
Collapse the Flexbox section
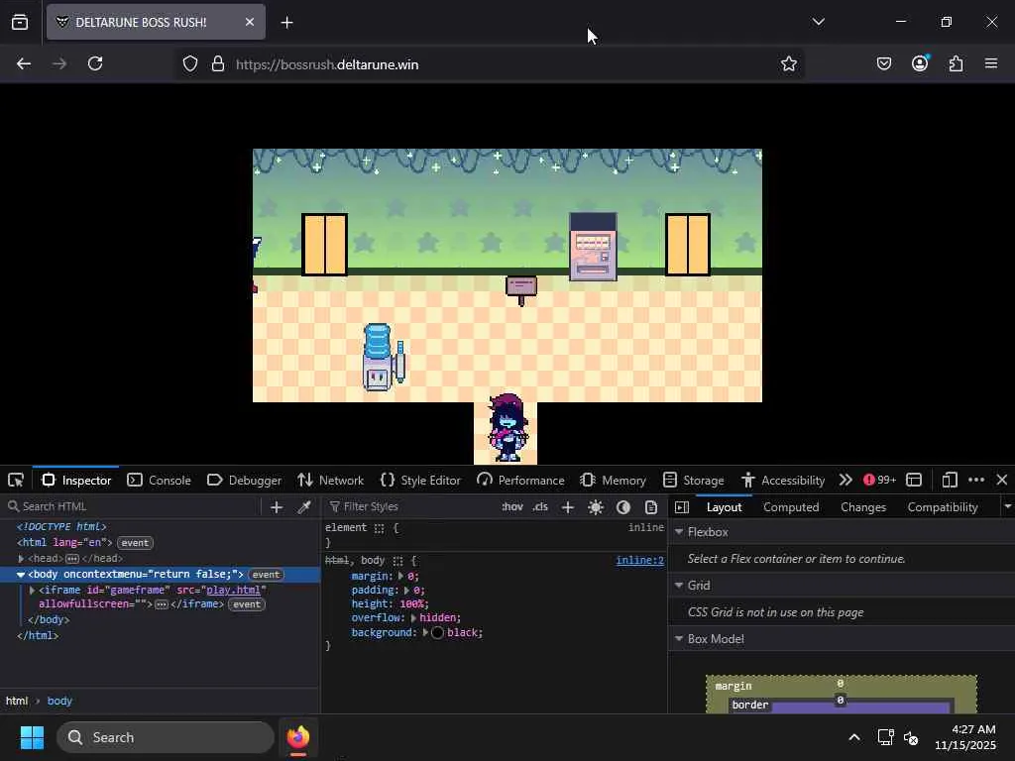click(x=679, y=532)
